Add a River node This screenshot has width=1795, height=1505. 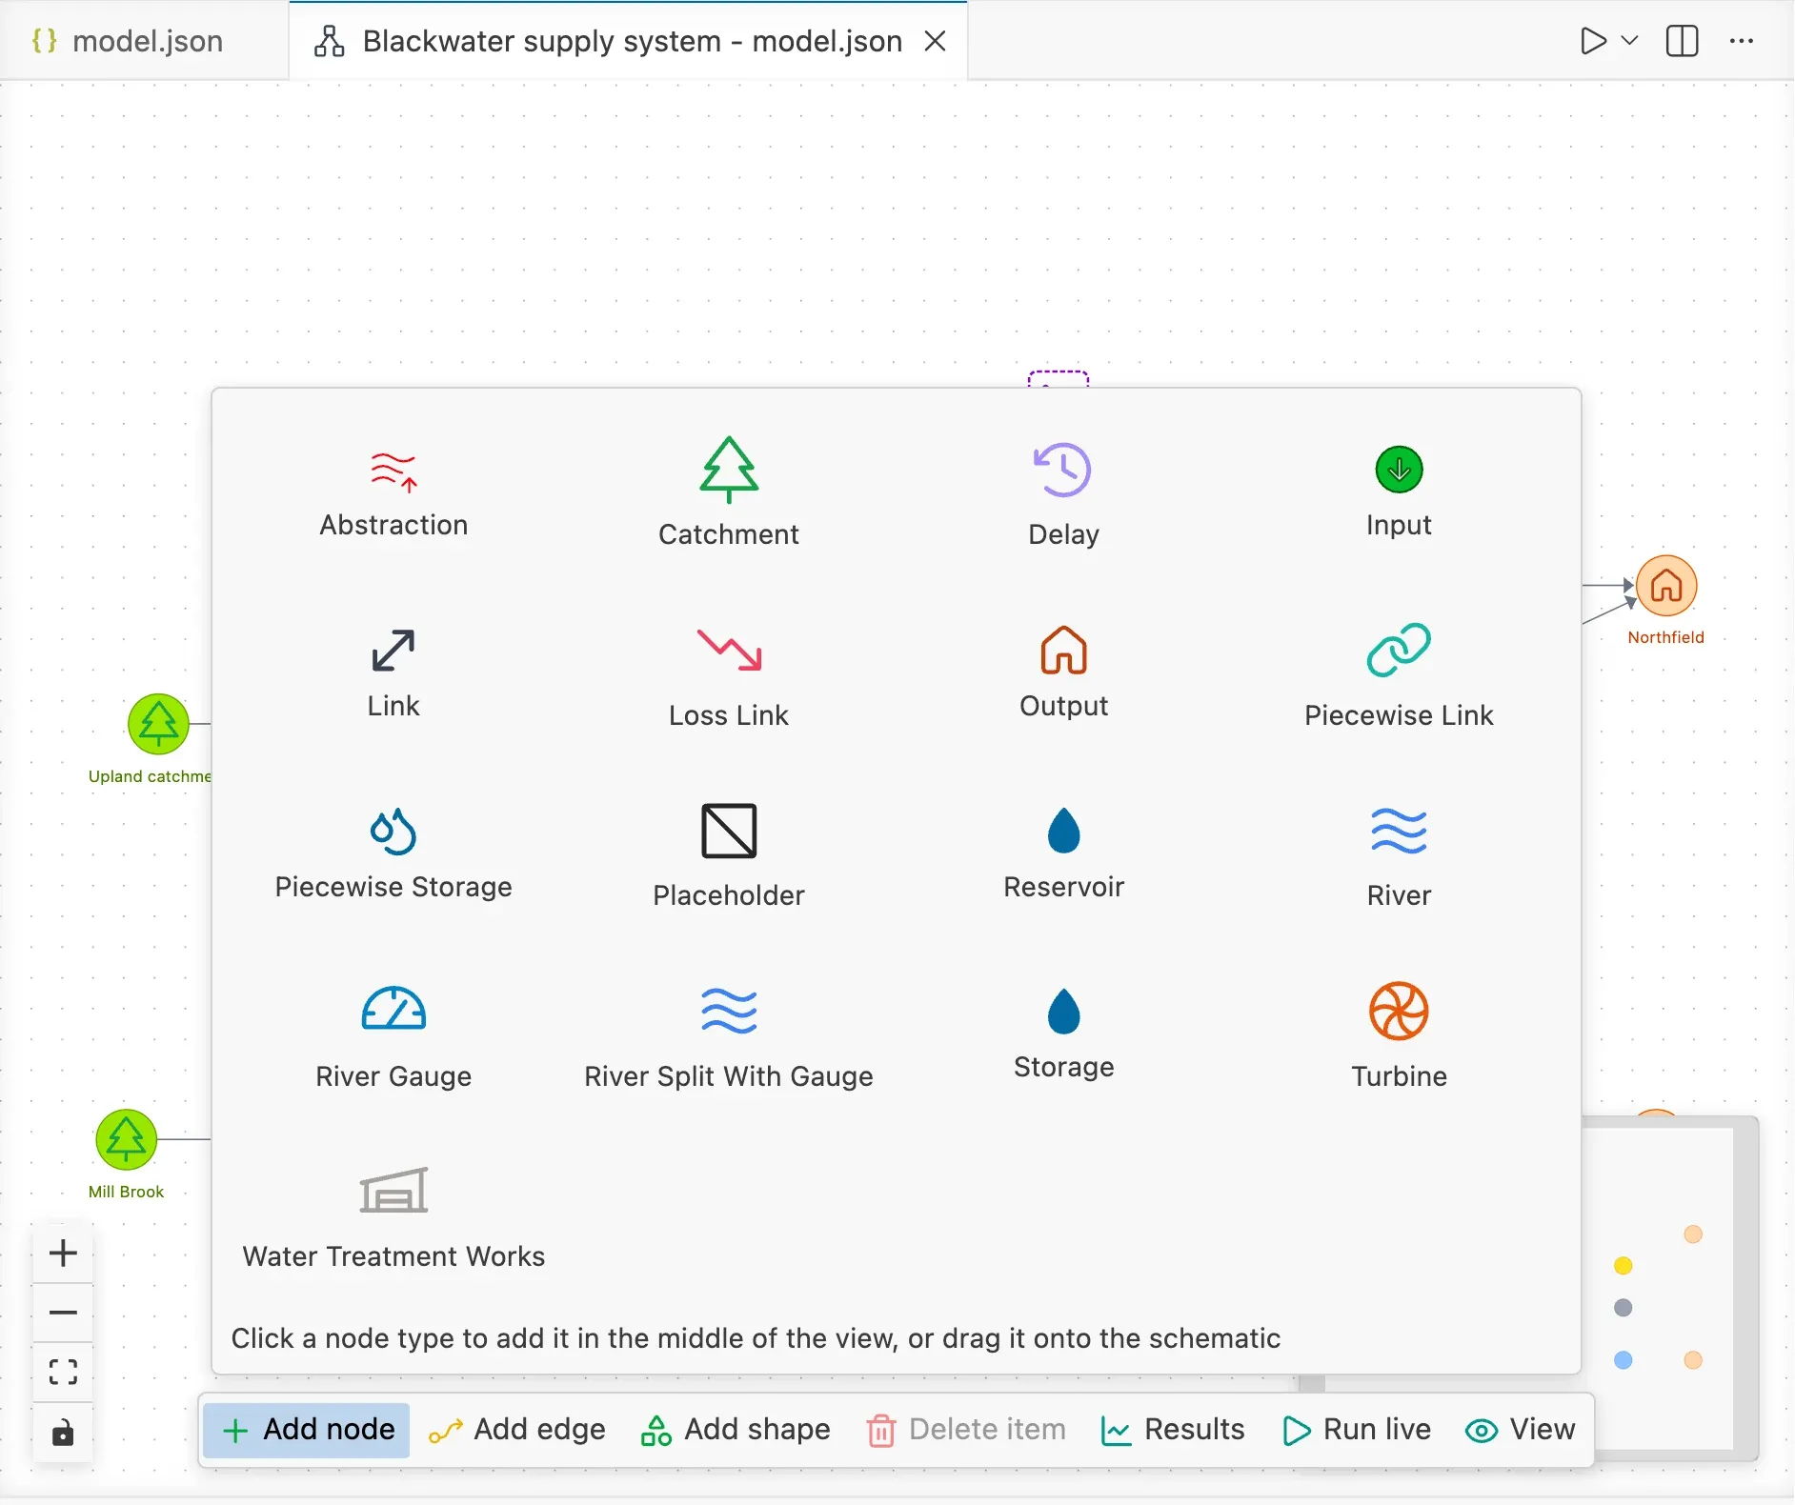pyautogui.click(x=1399, y=855)
